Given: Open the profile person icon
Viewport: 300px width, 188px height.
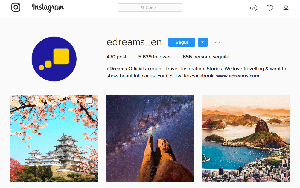Looking at the screenshot, I should (286, 8).
